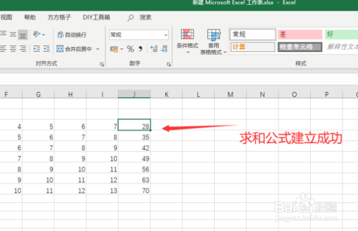This screenshot has height=231, width=358.
Task: Select the cell containing 63
Action: (x=134, y=178)
